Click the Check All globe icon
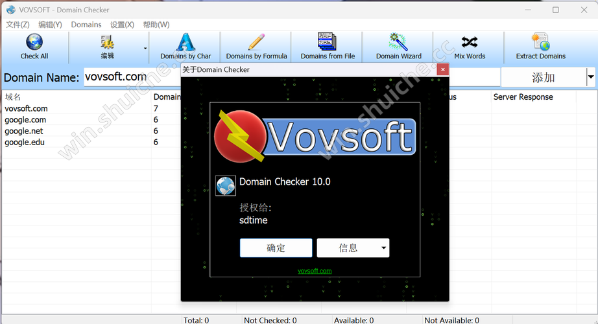Screen dimensions: 598x324 (x=34, y=43)
